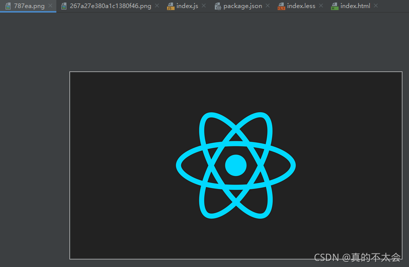
Task: Click the HTML file icon of index.html
Action: click(335, 6)
